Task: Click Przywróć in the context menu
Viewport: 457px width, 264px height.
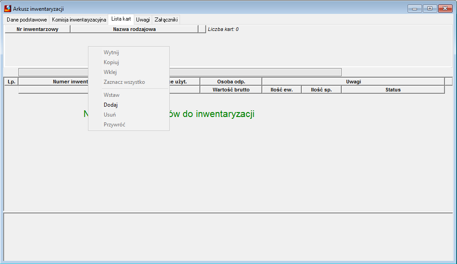Action: tap(128, 125)
